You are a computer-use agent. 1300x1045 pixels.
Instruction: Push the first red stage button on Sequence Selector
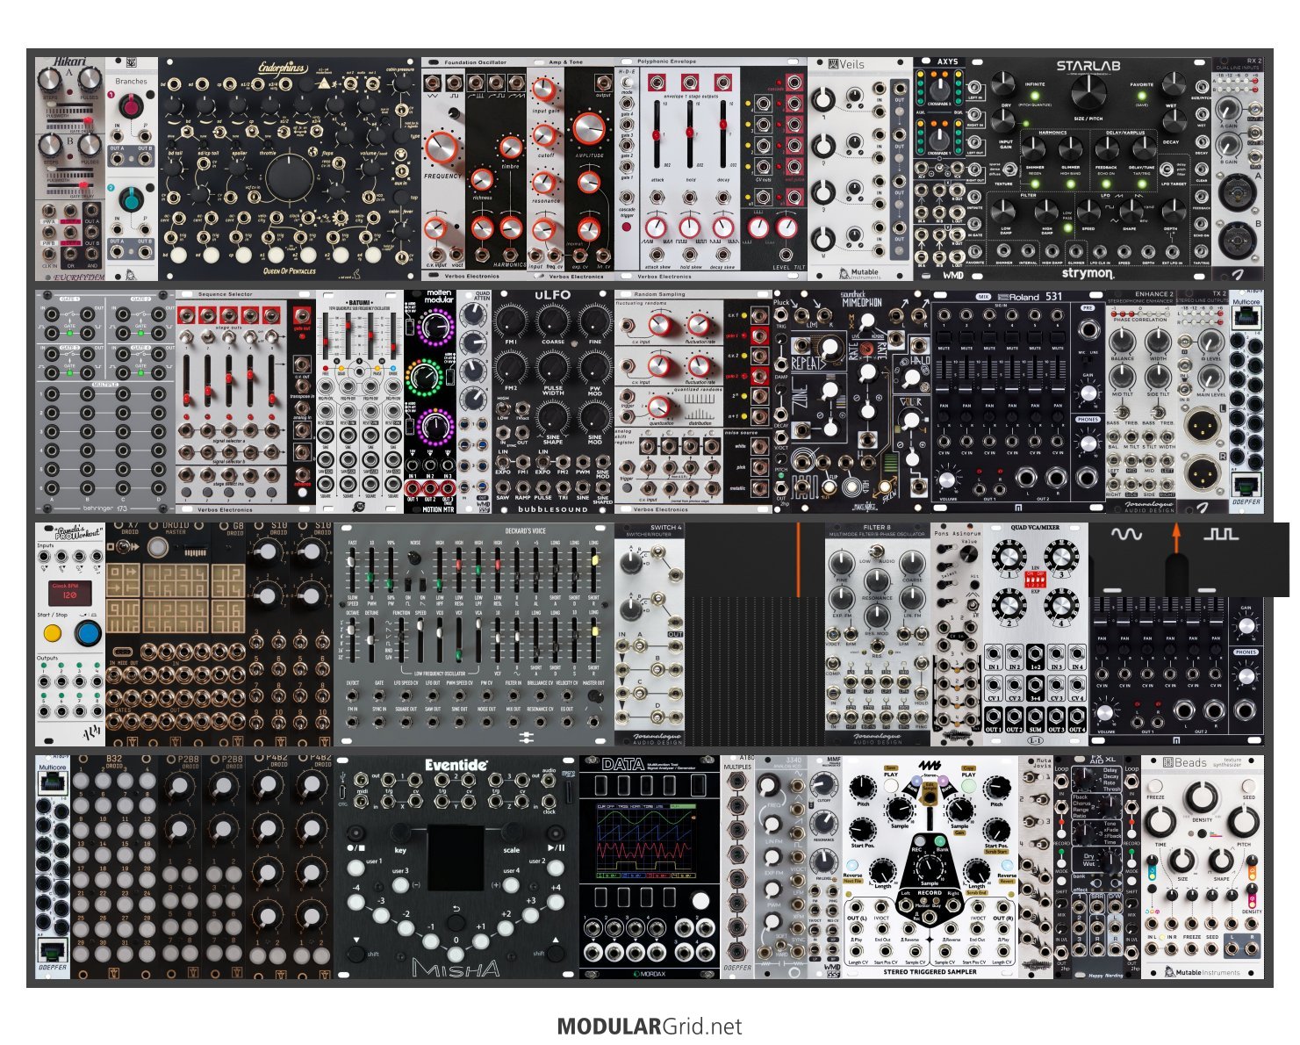click(187, 314)
